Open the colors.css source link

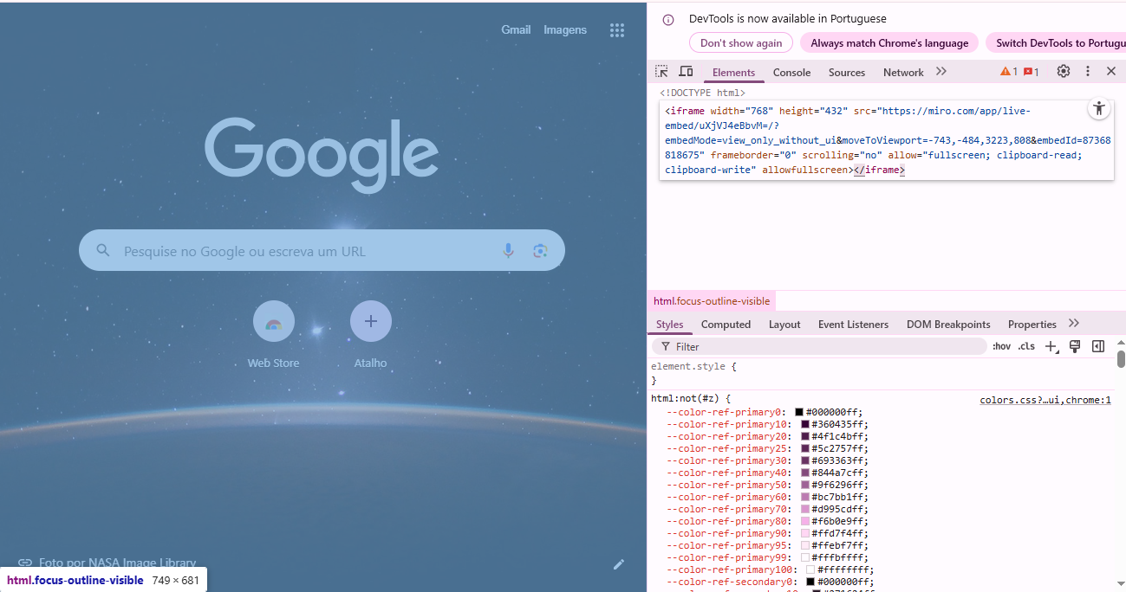click(x=1045, y=401)
